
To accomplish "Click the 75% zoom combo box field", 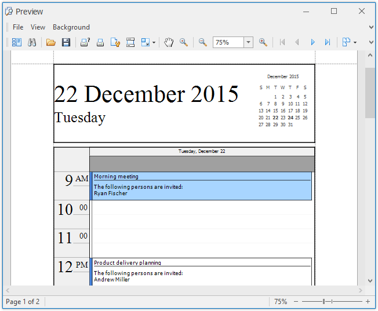I will (x=228, y=42).
